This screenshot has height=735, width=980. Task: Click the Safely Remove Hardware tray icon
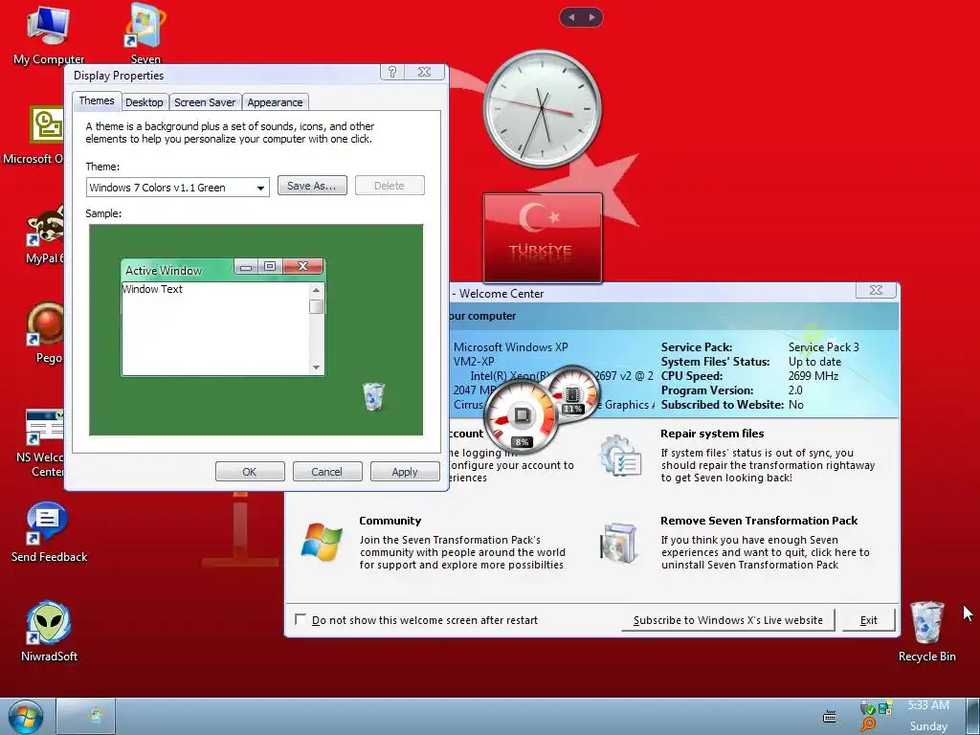point(867,709)
